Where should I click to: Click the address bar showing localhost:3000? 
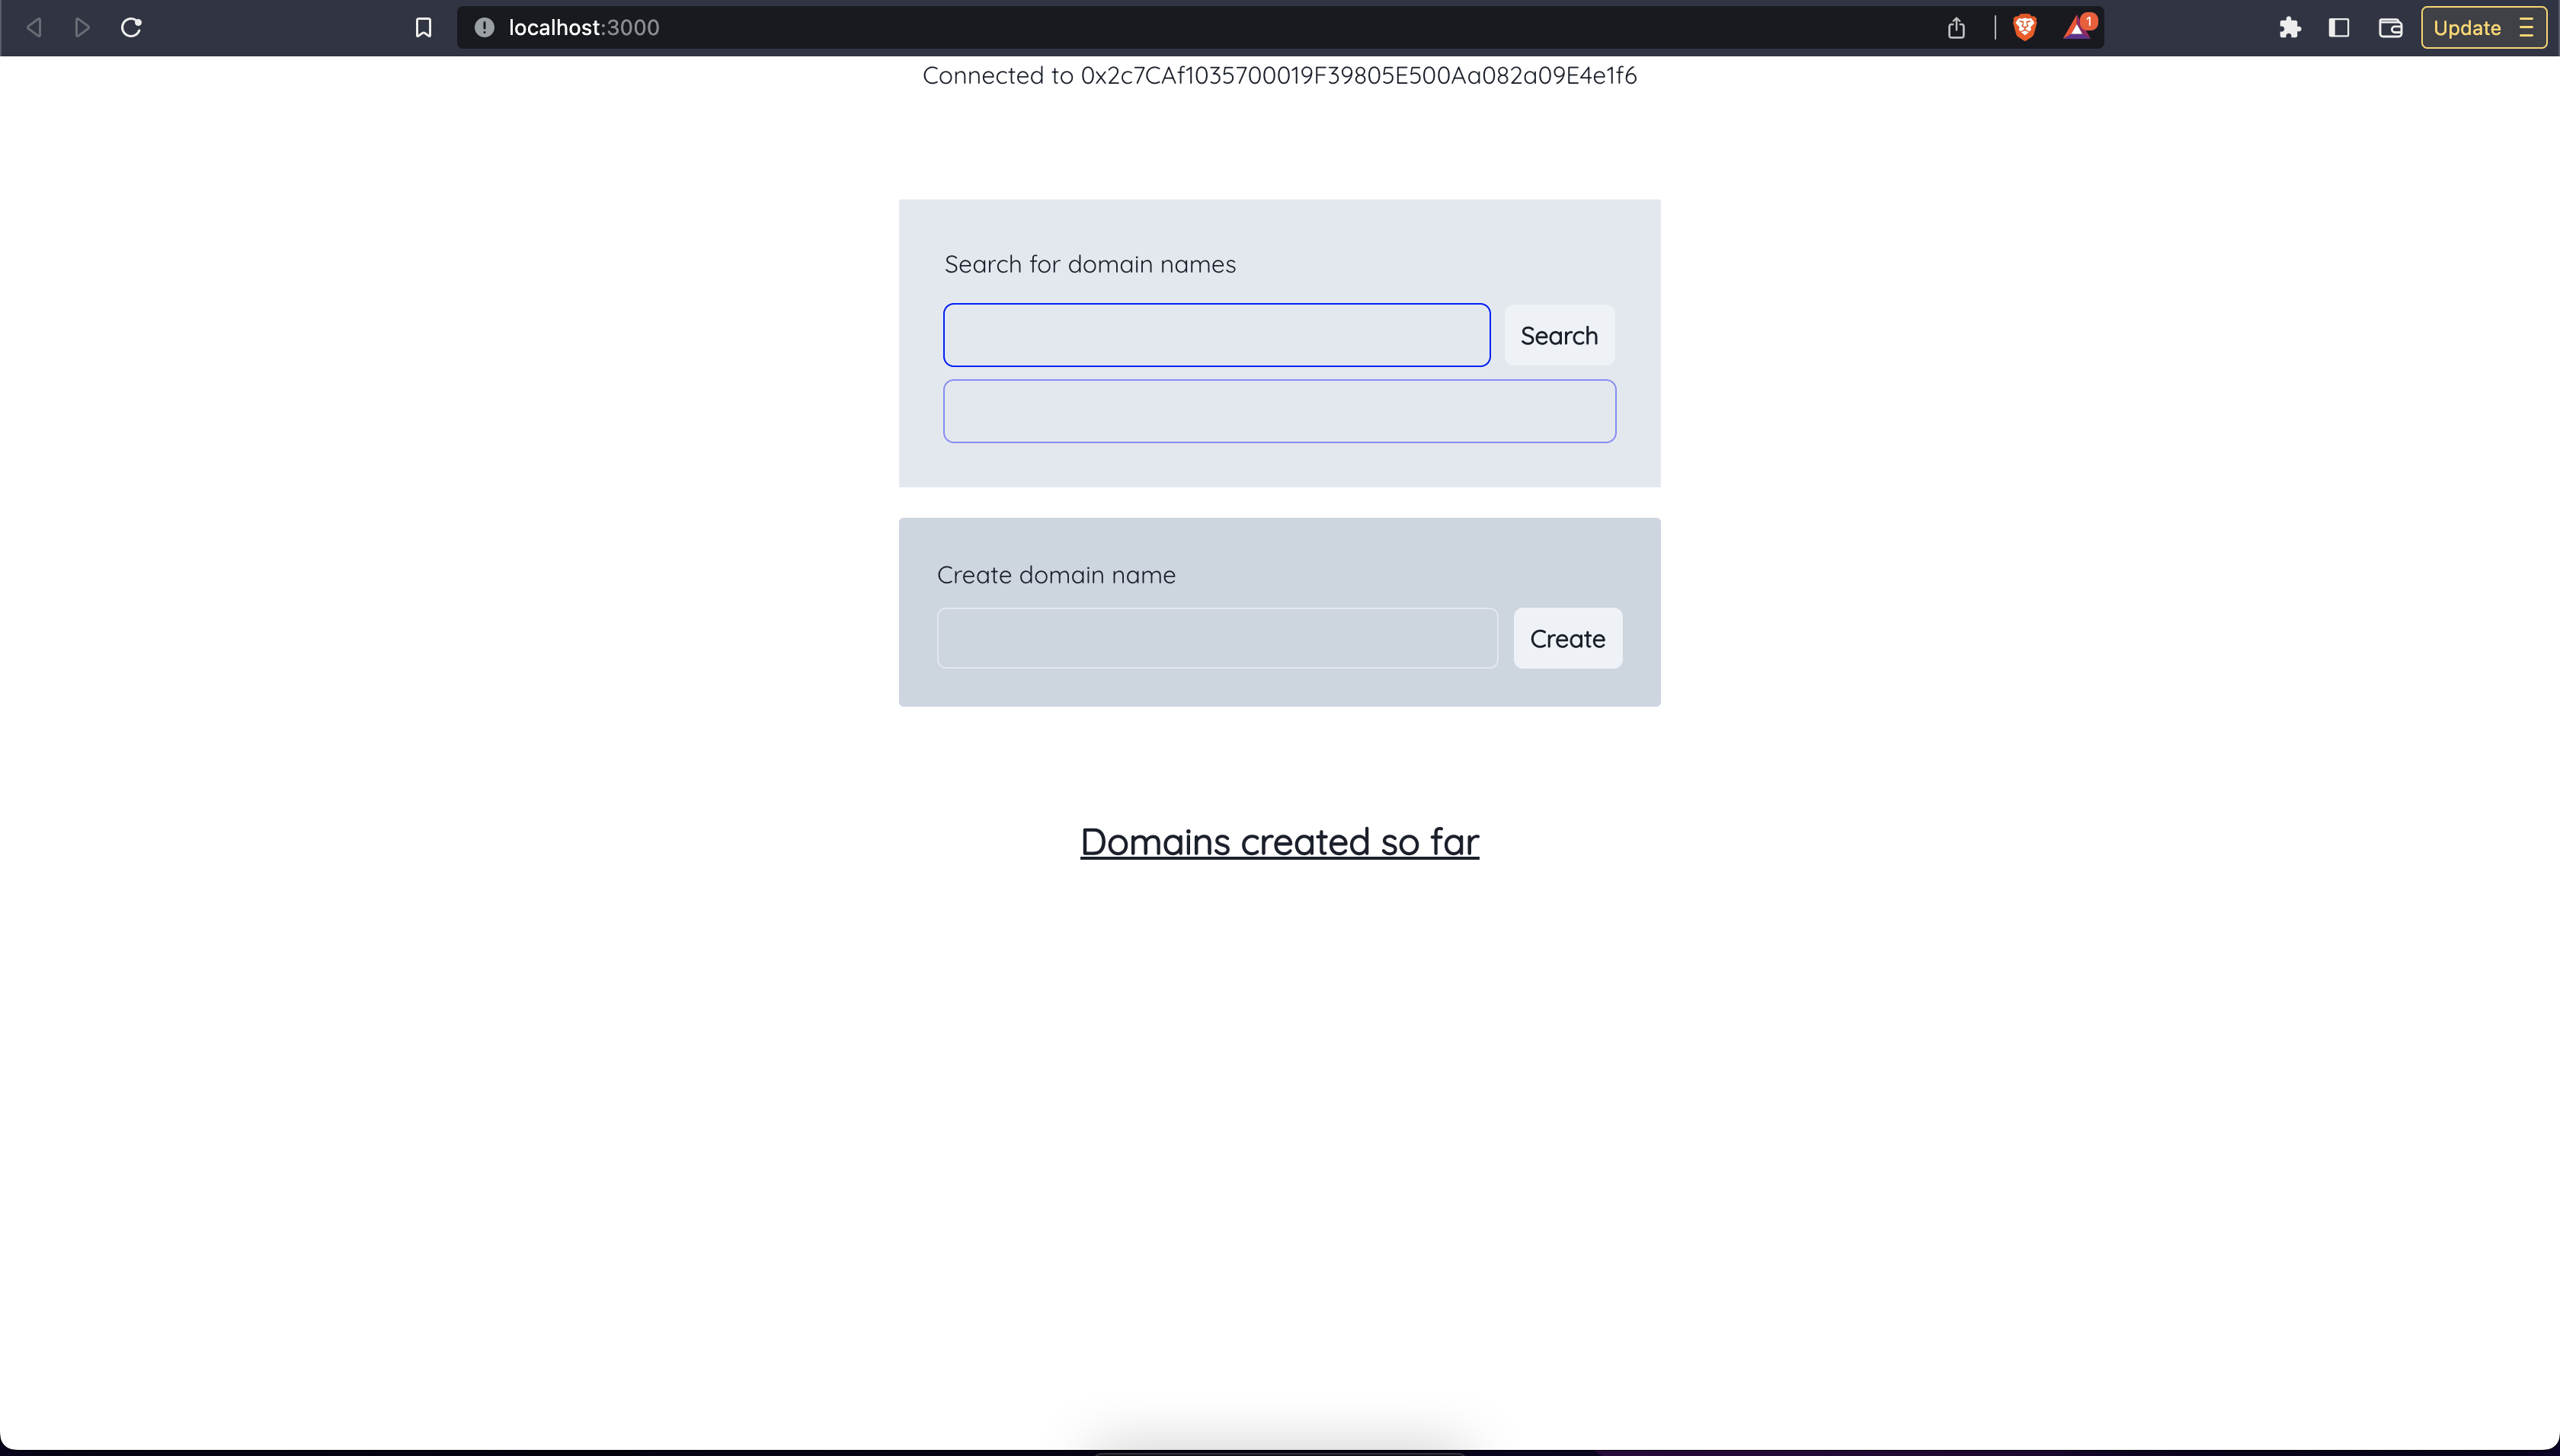point(582,27)
